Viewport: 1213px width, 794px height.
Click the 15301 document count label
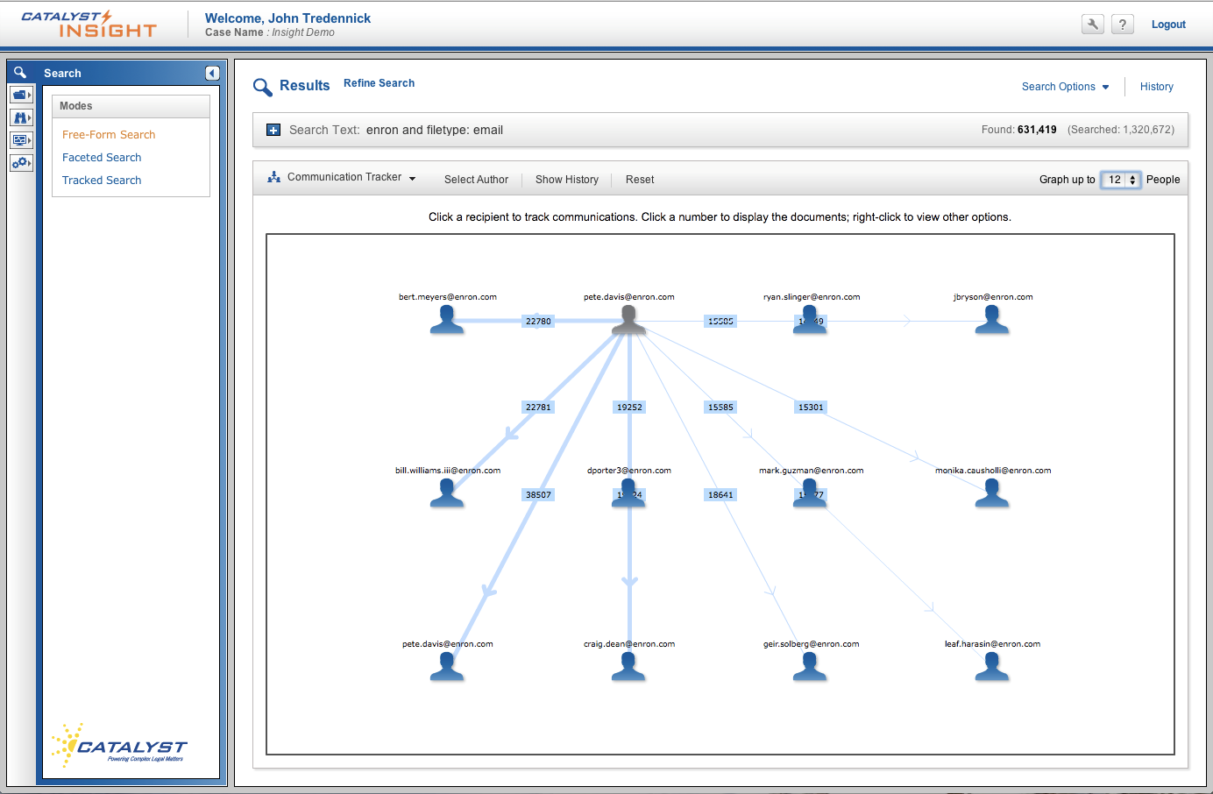pos(811,408)
